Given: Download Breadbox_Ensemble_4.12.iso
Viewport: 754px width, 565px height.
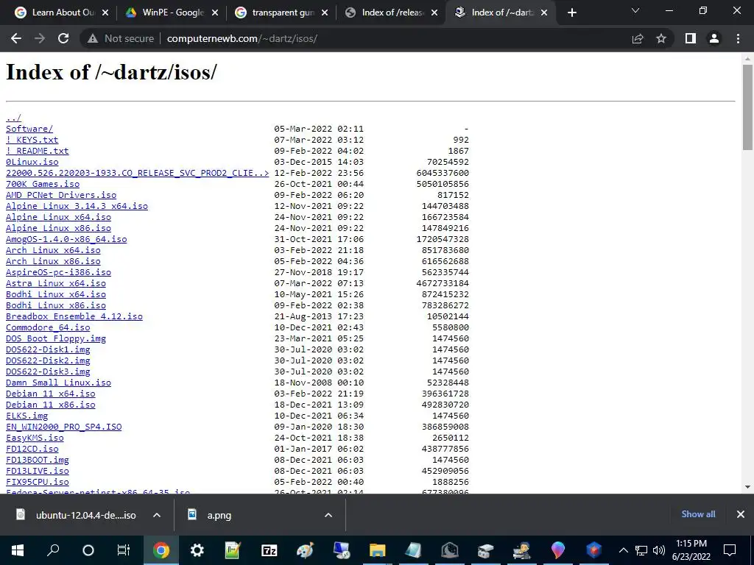Looking at the screenshot, I should tap(74, 316).
